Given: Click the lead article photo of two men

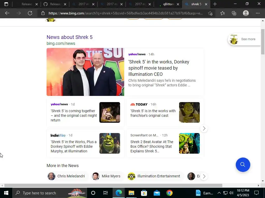Looking at the screenshot, I should point(85,72).
